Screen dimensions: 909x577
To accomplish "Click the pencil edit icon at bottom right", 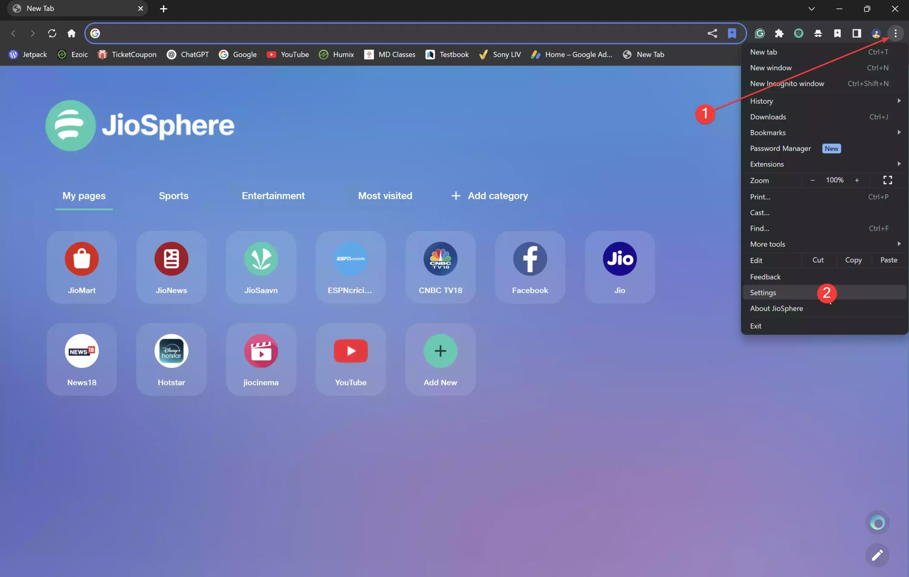I will [877, 555].
